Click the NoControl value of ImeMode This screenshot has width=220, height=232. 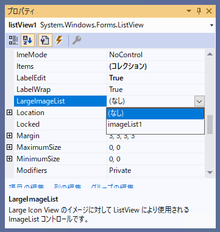(126, 55)
